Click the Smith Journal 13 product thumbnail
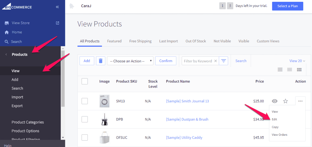The image size is (312, 147). pyautogui.click(x=105, y=101)
